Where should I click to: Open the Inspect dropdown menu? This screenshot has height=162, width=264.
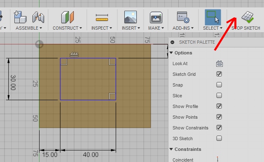pos(102,28)
